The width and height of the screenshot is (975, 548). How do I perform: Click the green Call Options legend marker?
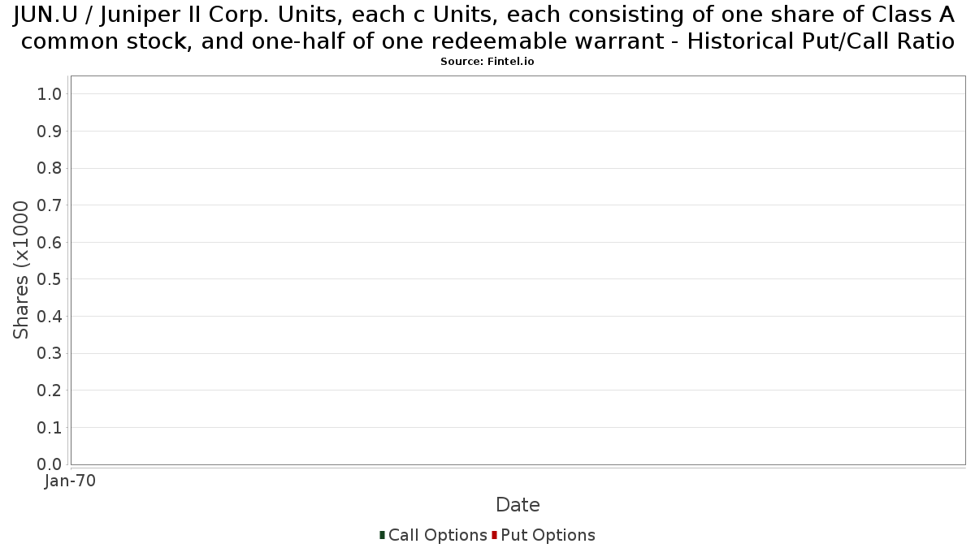(382, 535)
